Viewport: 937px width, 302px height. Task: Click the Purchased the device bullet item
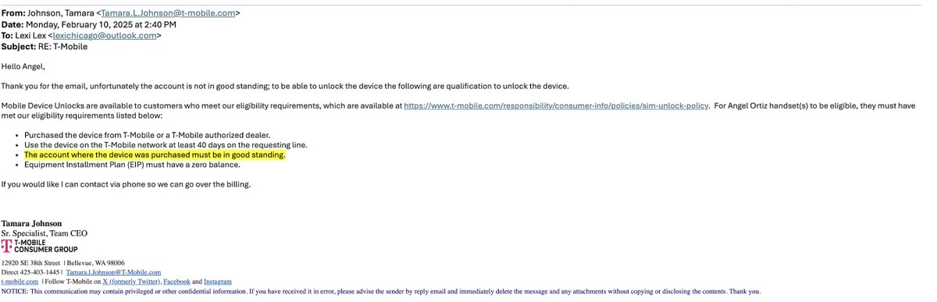click(x=147, y=135)
